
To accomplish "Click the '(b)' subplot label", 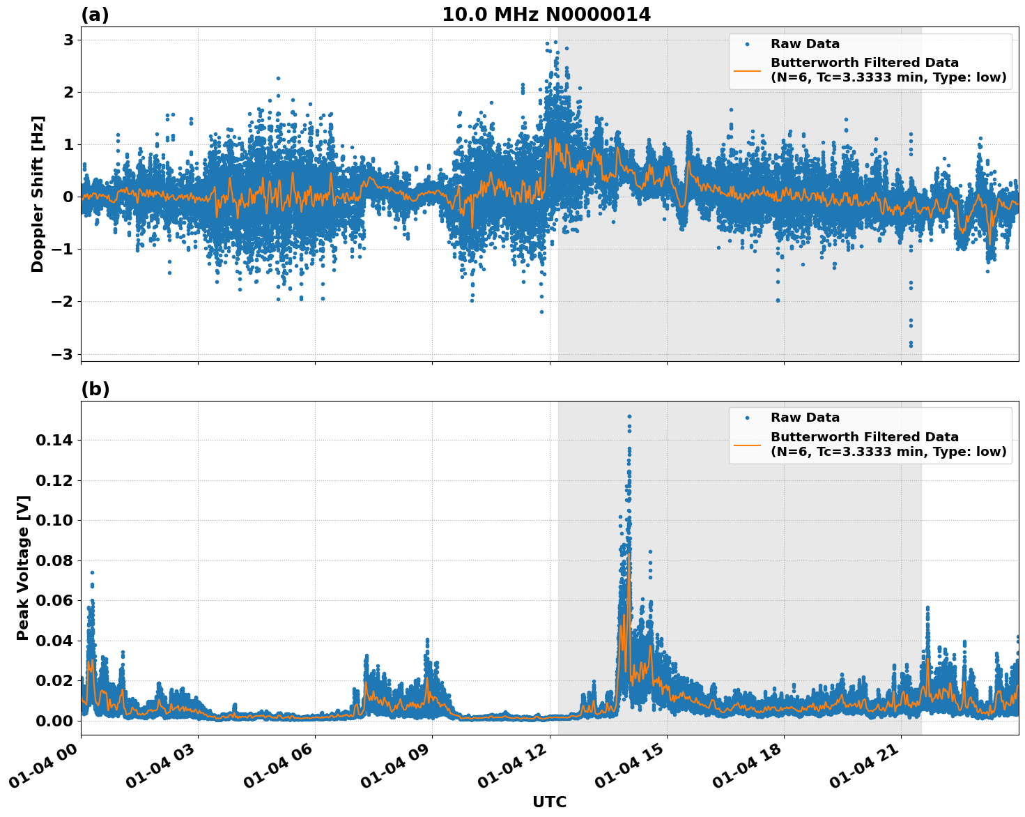I will click(x=95, y=389).
